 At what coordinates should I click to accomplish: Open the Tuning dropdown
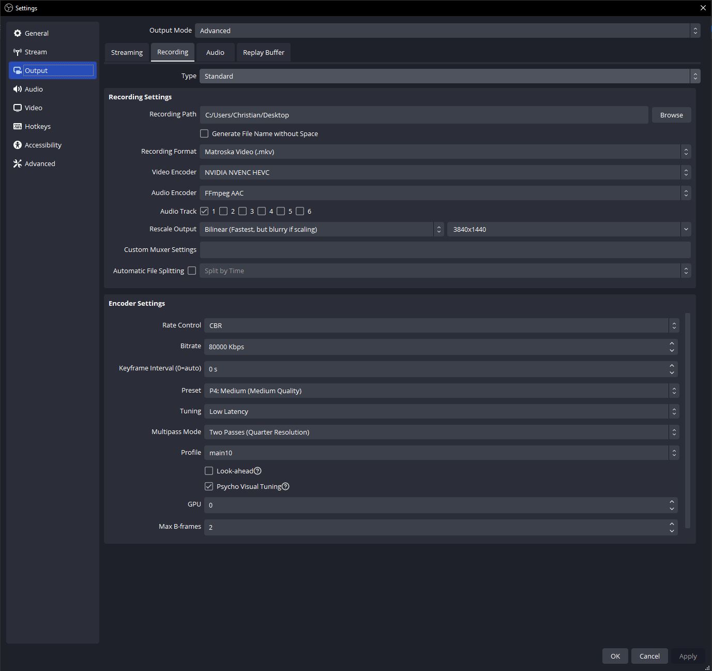(x=442, y=411)
